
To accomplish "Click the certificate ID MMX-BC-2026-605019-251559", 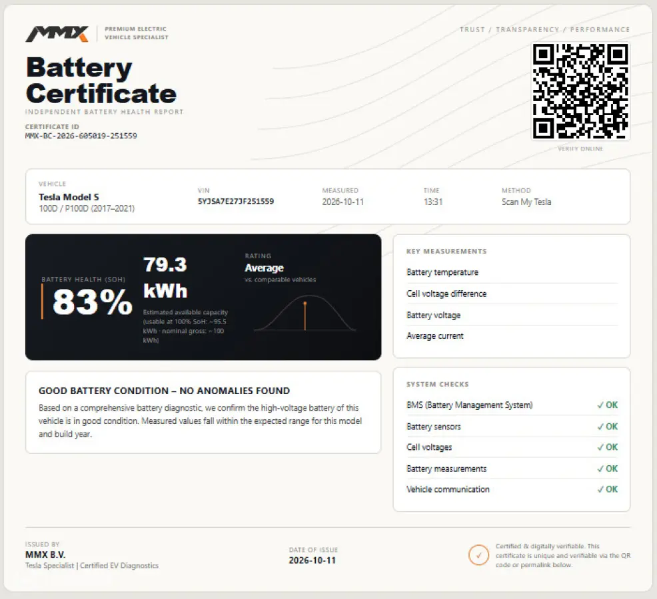I will pos(81,136).
